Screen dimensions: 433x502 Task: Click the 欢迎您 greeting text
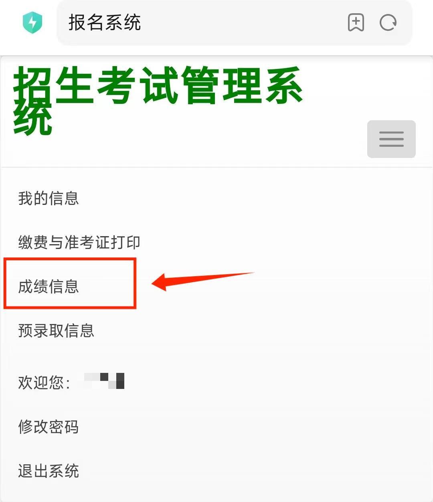(44, 383)
